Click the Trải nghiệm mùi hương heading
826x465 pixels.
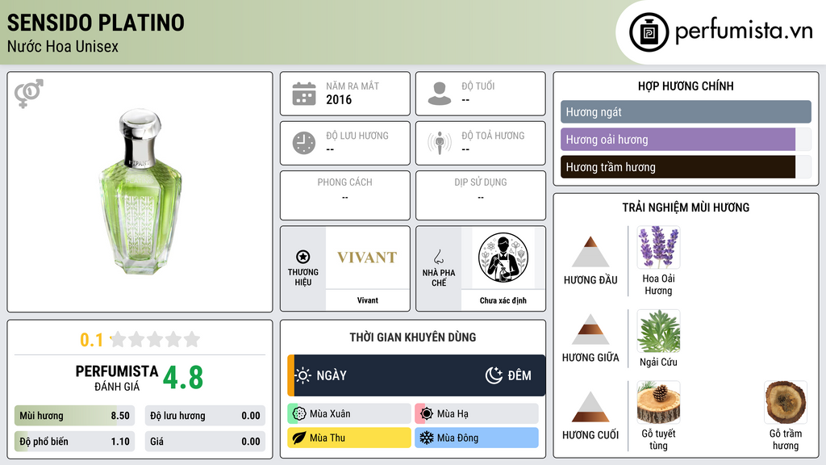[x=686, y=207]
